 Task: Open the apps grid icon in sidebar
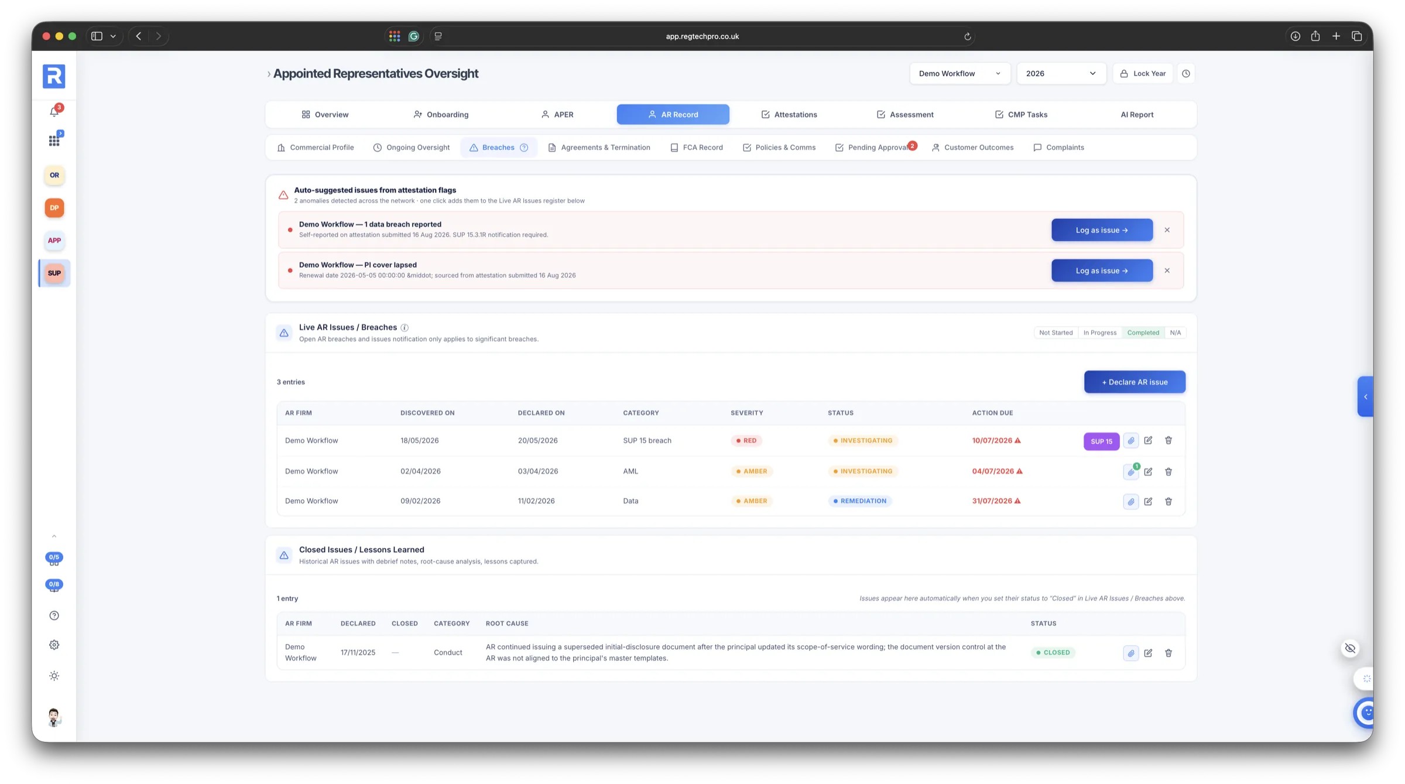[x=54, y=141]
